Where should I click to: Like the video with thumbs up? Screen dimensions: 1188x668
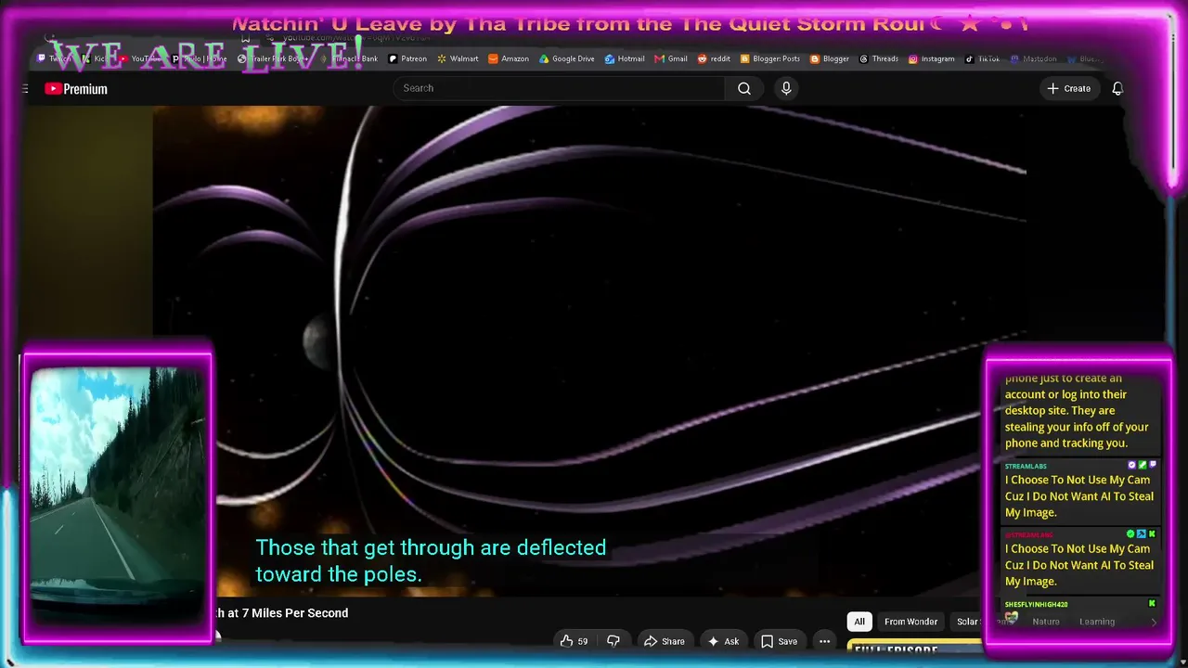coord(575,641)
